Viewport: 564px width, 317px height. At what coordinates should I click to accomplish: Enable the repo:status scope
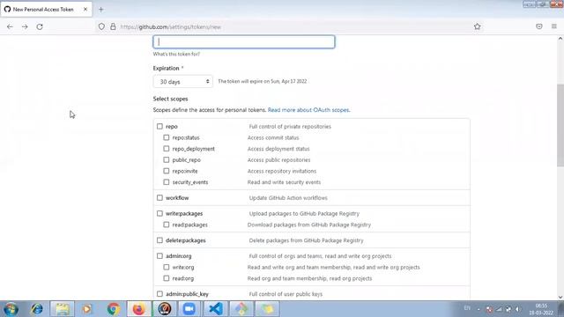click(x=167, y=137)
